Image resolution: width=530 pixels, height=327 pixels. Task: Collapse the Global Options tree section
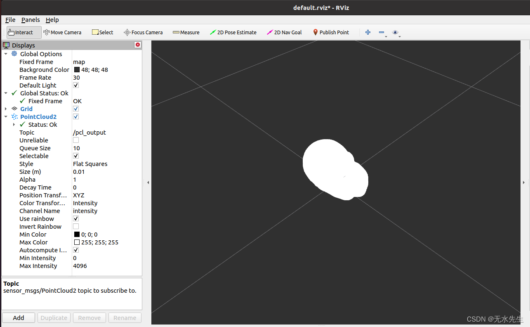pos(6,54)
